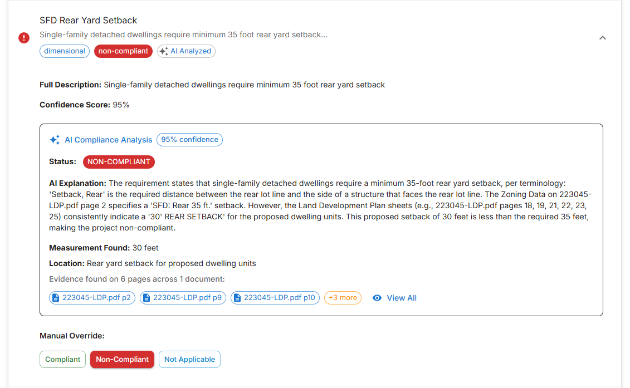630x388 pixels.
Task: Click the red error alert icon
Action: pos(24,38)
